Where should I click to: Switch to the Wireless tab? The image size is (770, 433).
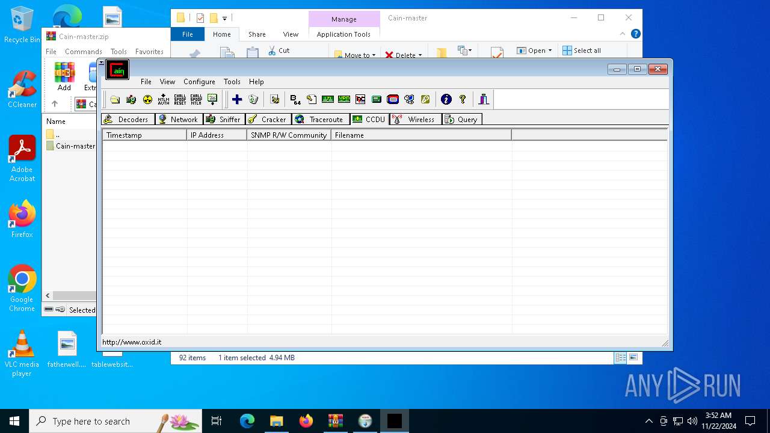click(x=415, y=119)
